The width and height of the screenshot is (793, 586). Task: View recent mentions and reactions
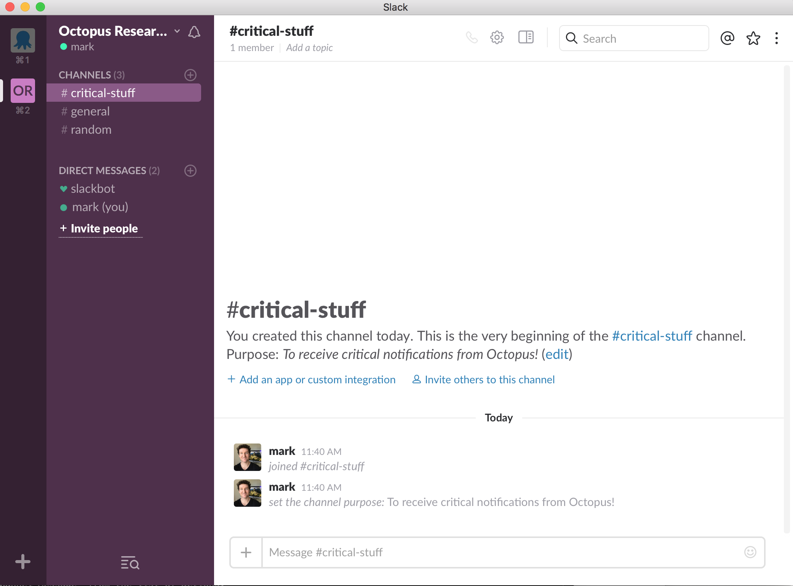(x=727, y=38)
